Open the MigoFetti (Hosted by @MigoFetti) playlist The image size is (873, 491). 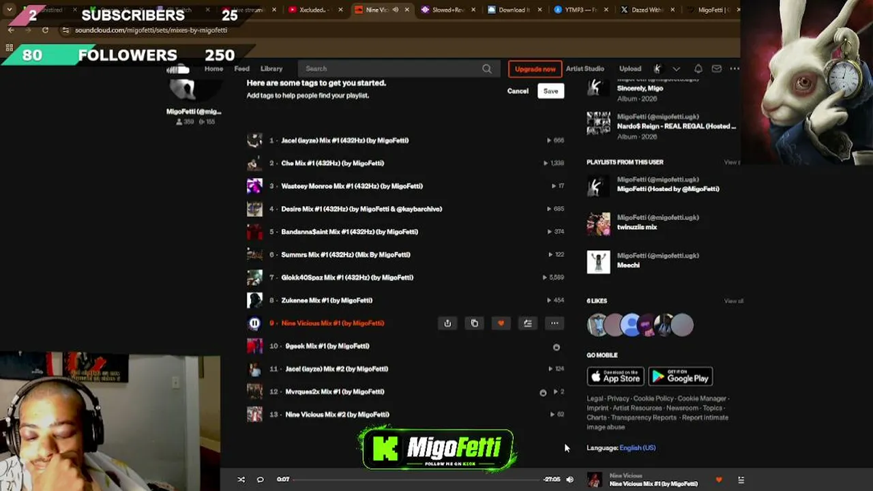(668, 189)
